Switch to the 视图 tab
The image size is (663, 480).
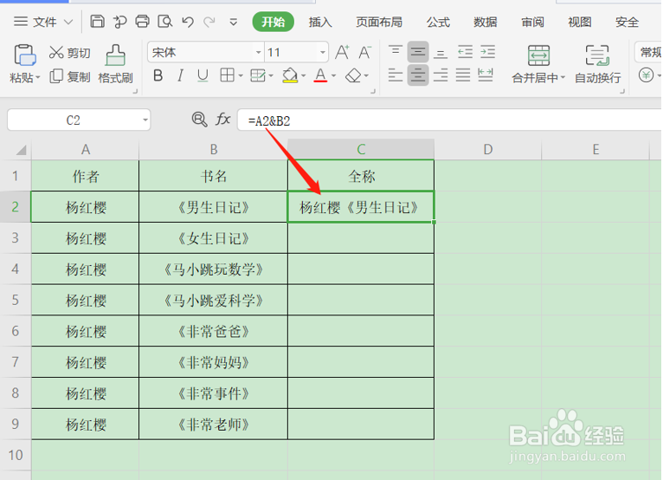point(579,22)
